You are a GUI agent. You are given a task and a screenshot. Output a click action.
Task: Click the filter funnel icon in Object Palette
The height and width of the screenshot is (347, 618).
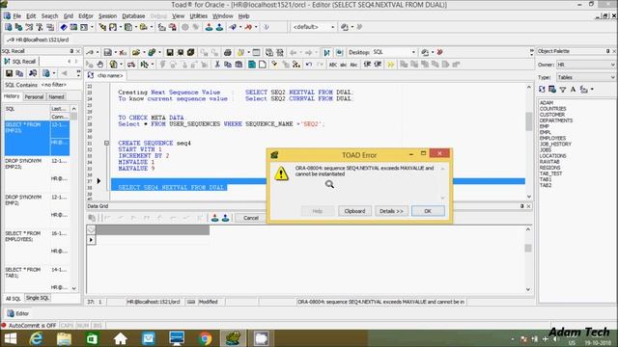(563, 90)
